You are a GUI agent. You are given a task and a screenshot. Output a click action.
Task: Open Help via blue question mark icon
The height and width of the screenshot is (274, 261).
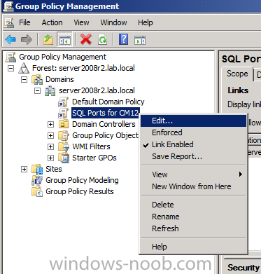coord(123,39)
